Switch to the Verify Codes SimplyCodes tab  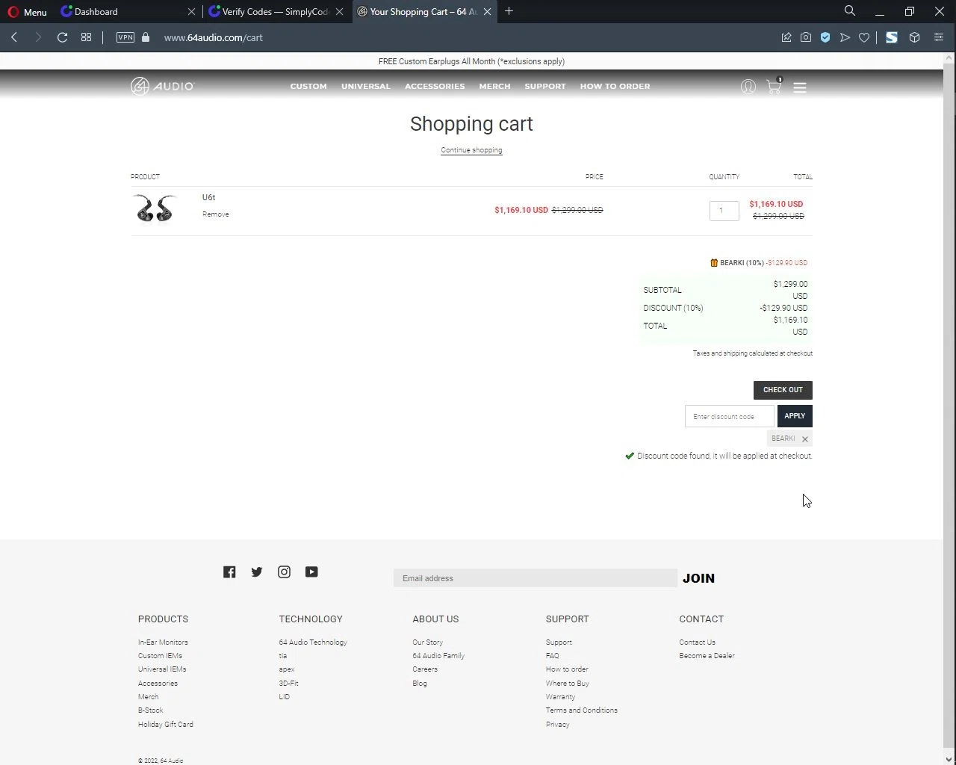pos(269,11)
